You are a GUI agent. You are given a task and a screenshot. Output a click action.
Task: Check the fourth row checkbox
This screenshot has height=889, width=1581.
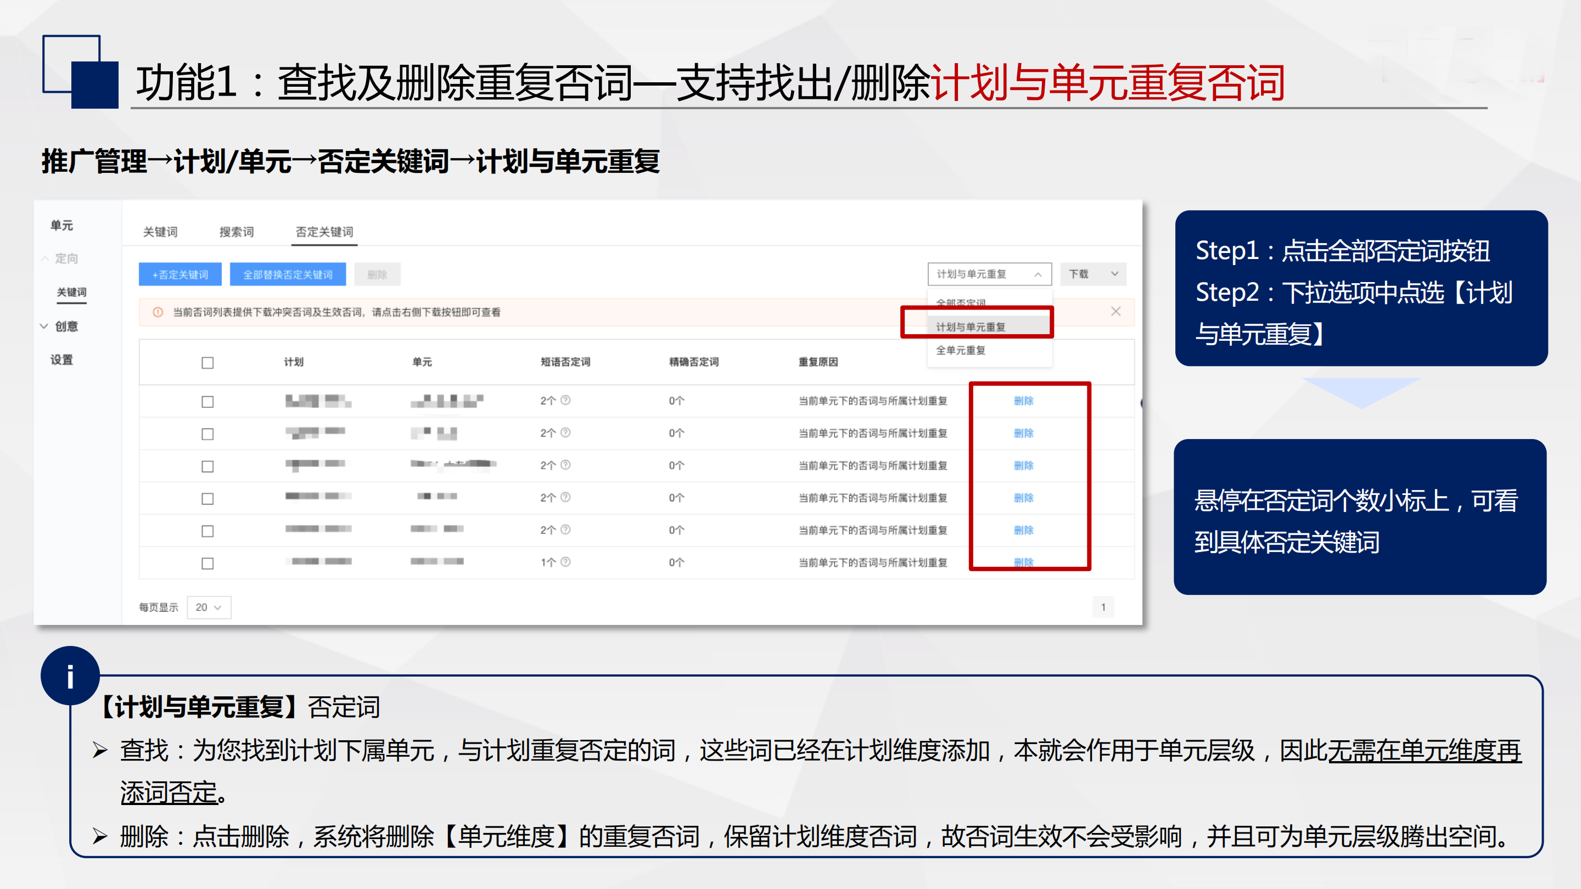208,499
